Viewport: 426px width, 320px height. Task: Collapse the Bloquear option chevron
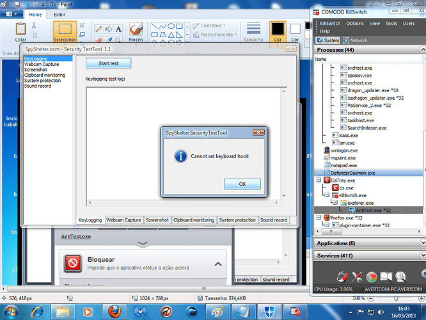click(218, 264)
